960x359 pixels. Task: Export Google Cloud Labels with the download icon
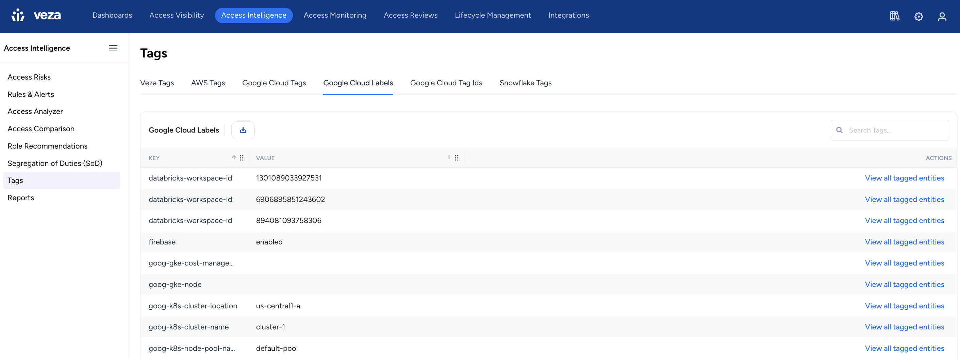click(243, 130)
